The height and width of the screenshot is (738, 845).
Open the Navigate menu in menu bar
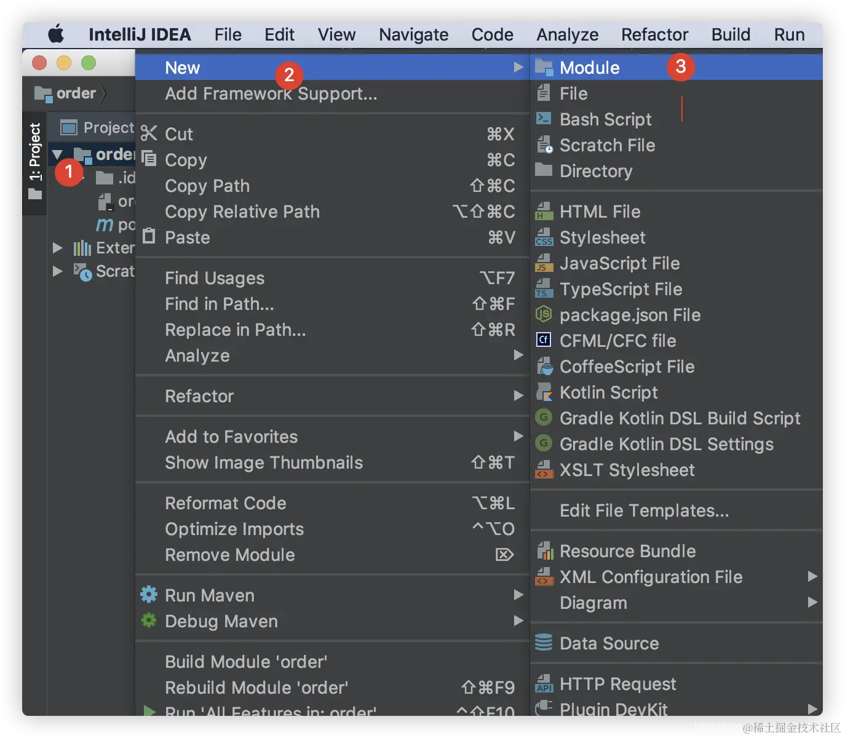point(414,34)
